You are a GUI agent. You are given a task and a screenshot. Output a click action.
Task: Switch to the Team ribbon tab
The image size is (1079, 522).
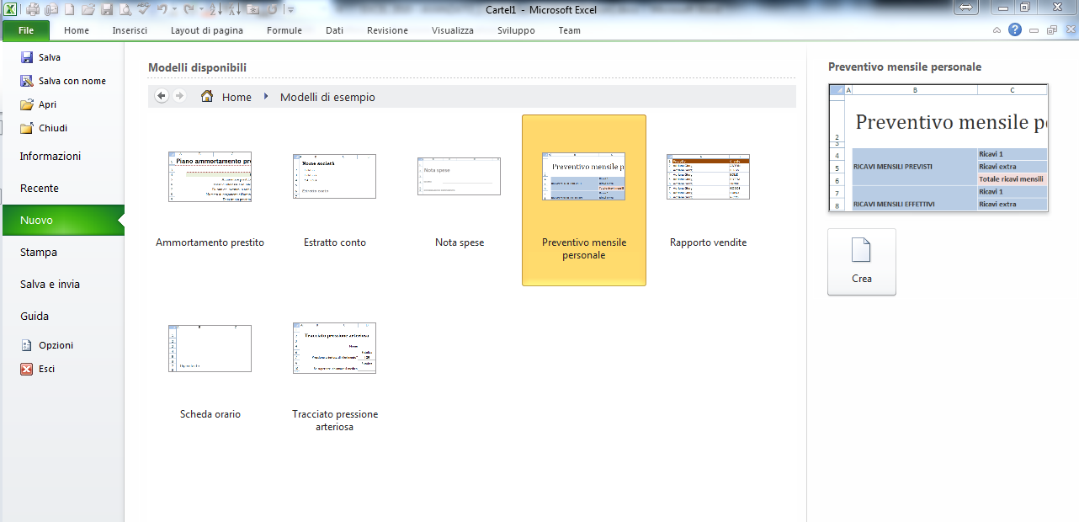click(x=570, y=30)
